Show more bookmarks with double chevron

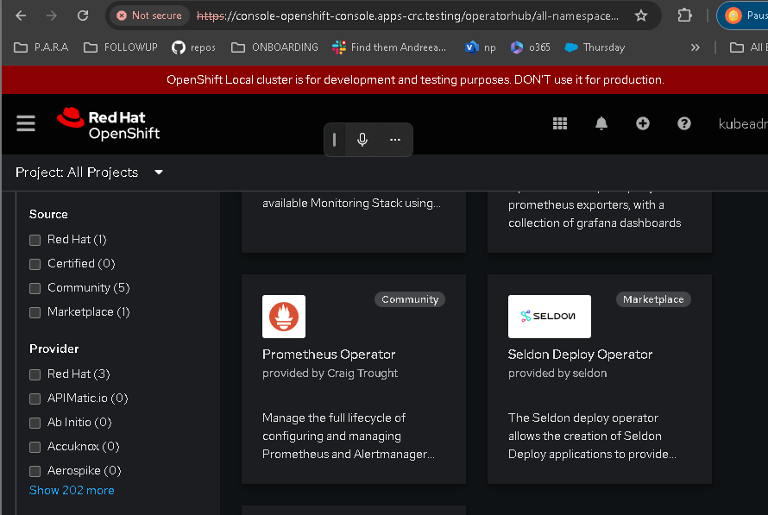(695, 47)
